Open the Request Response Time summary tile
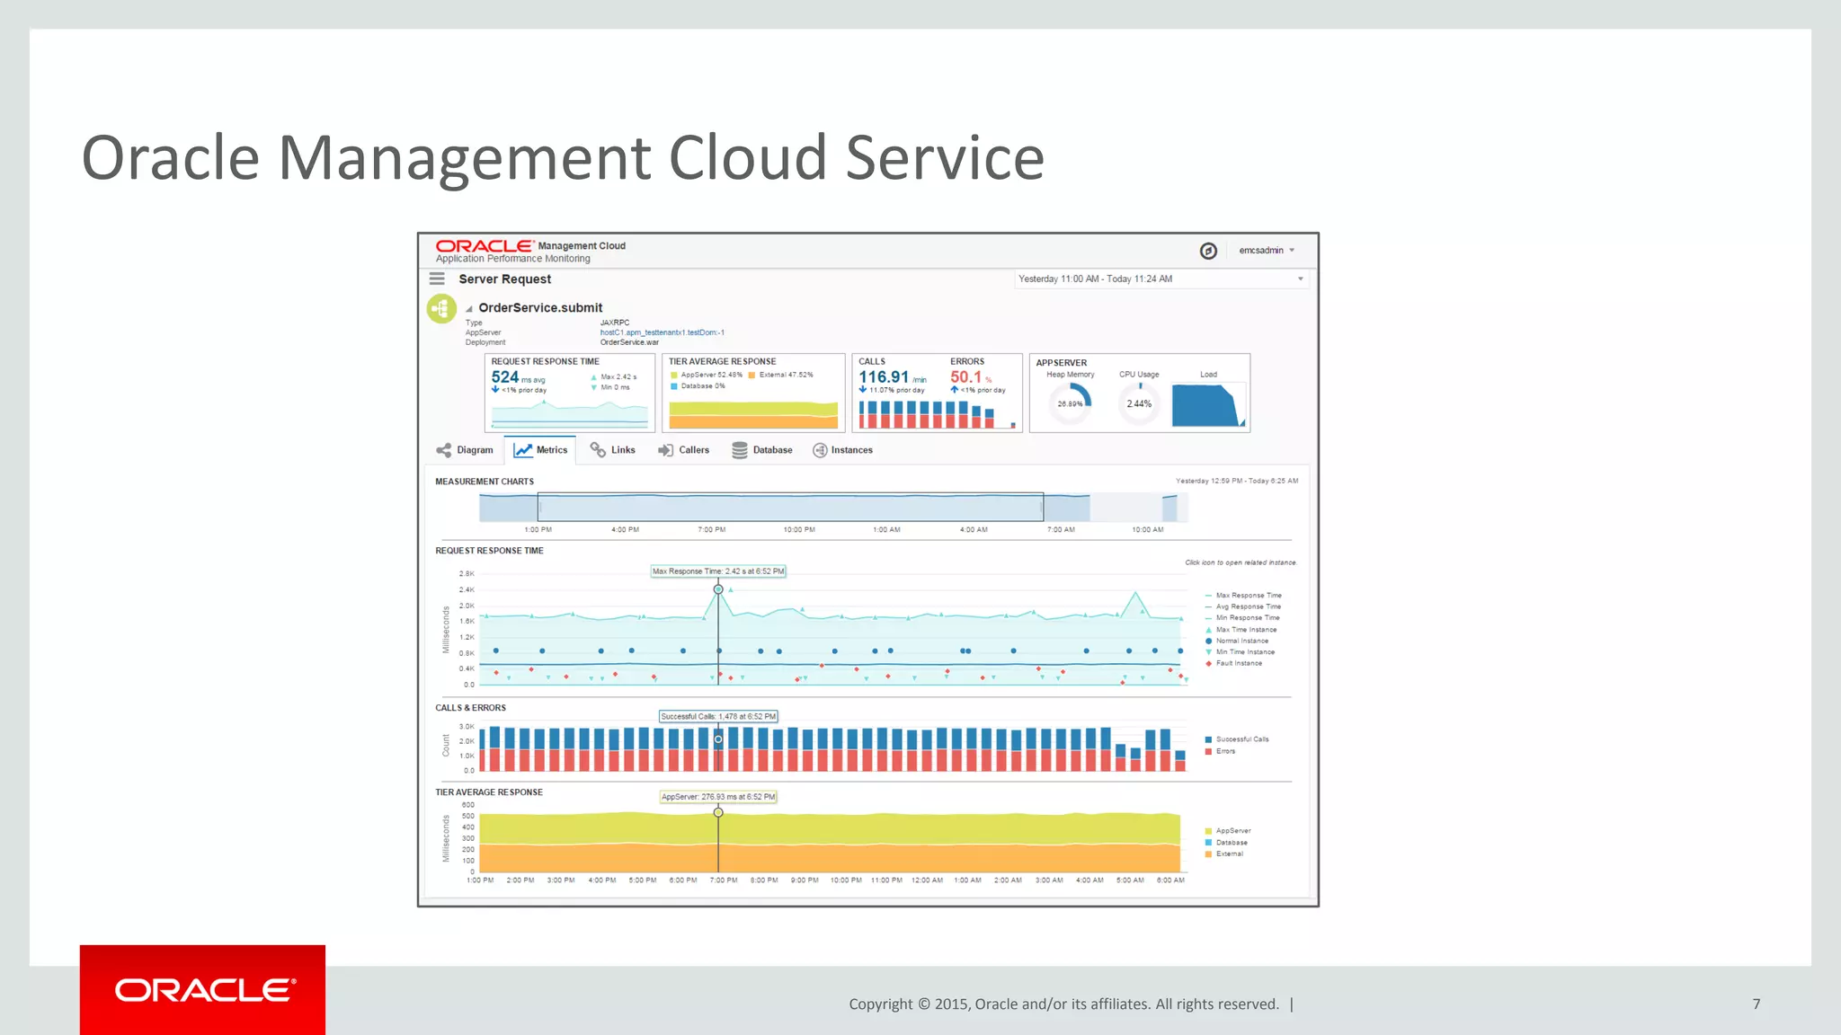The width and height of the screenshot is (1841, 1035). tap(570, 393)
